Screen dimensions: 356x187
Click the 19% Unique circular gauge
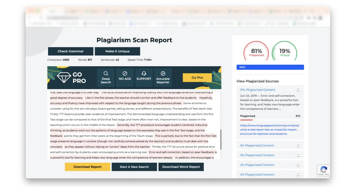click(284, 51)
